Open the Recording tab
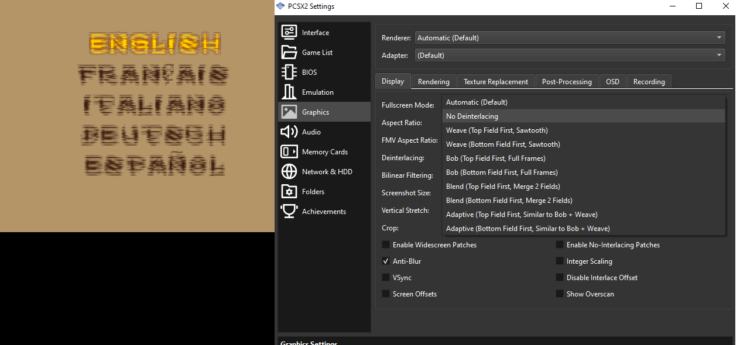This screenshot has height=345, width=740. tap(649, 82)
